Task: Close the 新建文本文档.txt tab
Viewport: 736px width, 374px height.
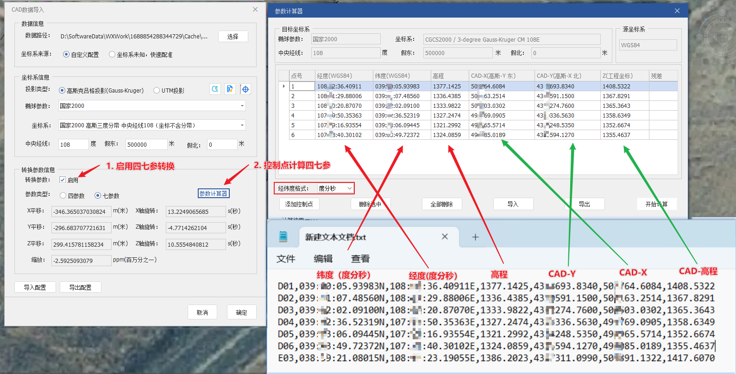Action: coord(445,237)
